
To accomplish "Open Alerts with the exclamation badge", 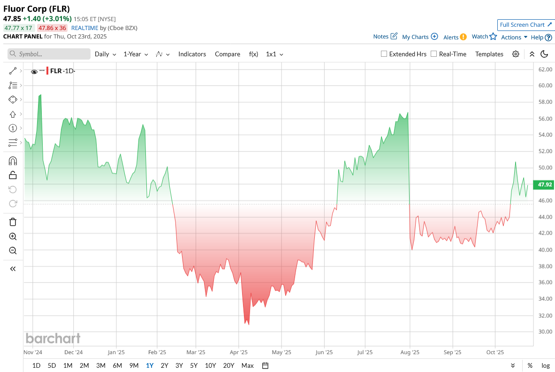I will click(x=463, y=37).
